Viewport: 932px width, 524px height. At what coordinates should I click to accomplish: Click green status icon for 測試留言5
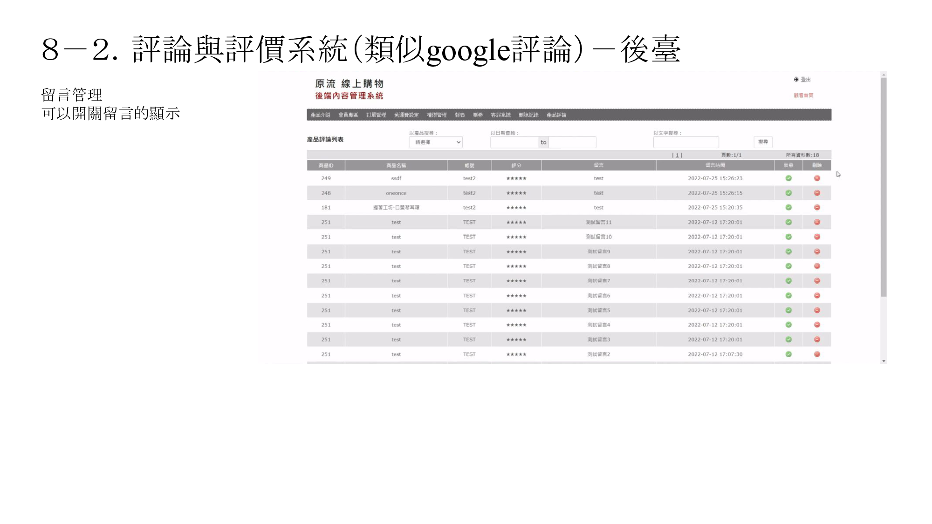[x=788, y=310]
